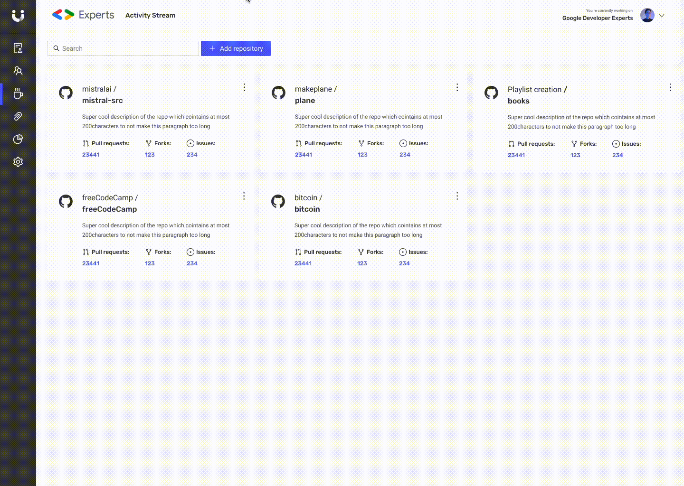Open the freeCodeCamp repository name in bold
Image resolution: width=684 pixels, height=486 pixels.
(110, 209)
